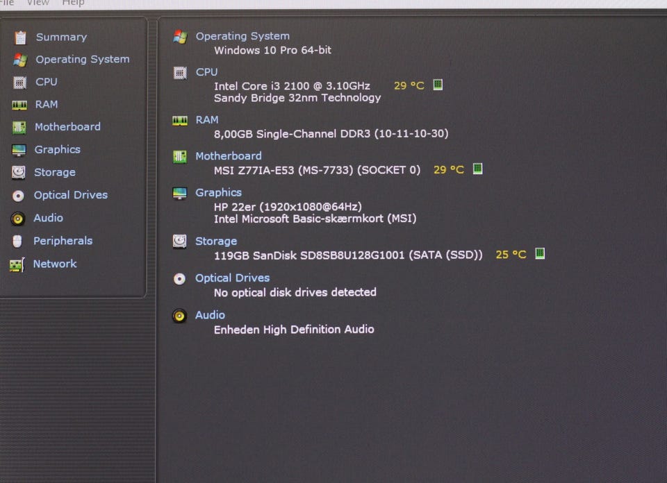Open the Motherboard heading link in summary
Image resolution: width=667 pixels, height=483 pixels.
click(229, 156)
